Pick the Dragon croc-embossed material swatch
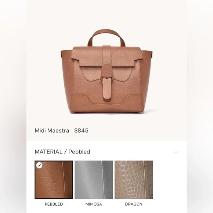Image resolution: width=213 pixels, height=213 pixels. (134, 180)
